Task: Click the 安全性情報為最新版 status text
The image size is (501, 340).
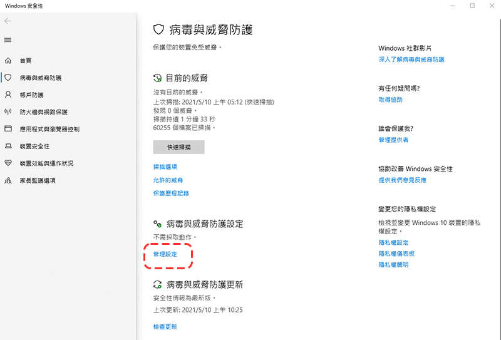Action: 184,298
